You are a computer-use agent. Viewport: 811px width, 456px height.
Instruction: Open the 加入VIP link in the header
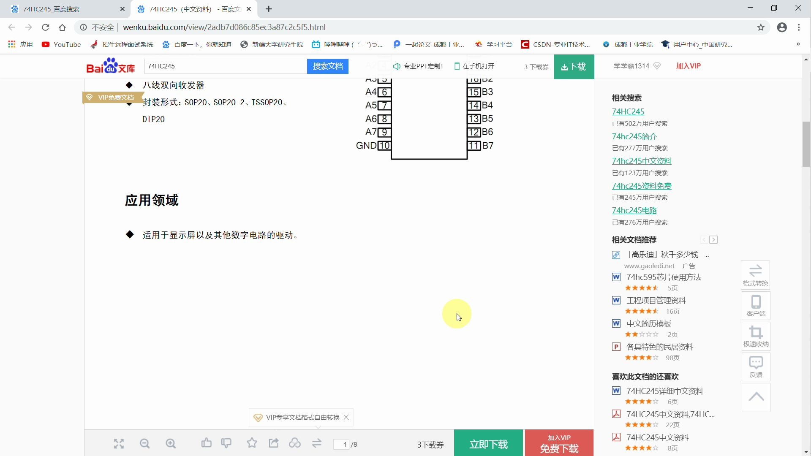689,66
